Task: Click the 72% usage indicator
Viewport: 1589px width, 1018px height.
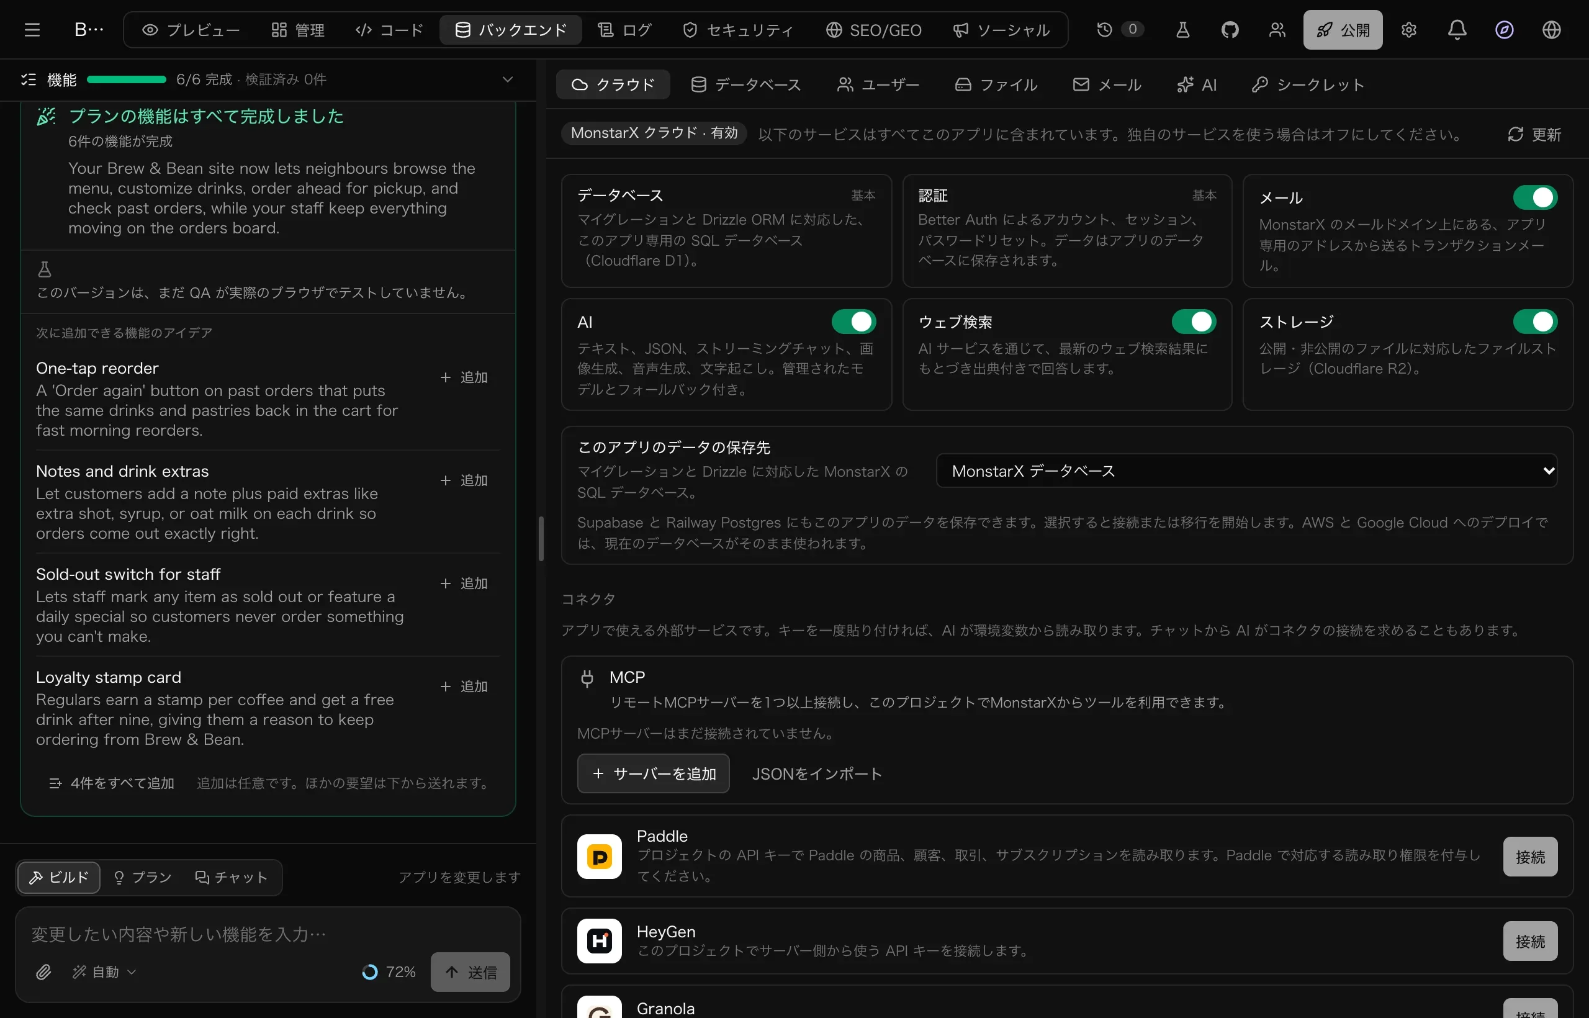Action: pos(389,971)
